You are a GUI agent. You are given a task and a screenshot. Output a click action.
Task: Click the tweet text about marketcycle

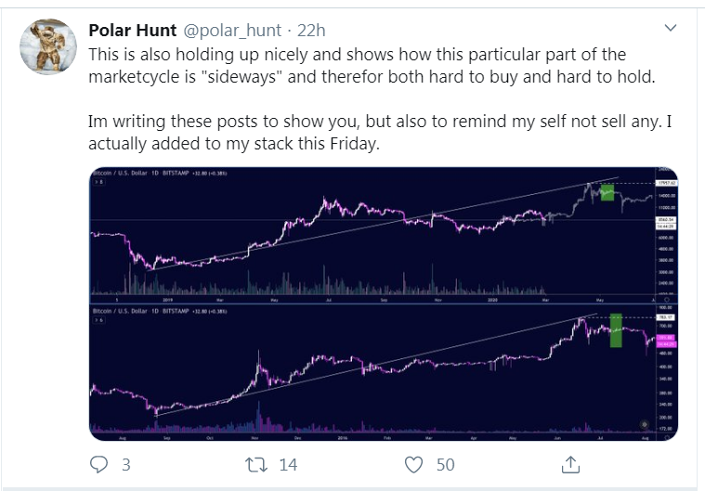[372, 65]
